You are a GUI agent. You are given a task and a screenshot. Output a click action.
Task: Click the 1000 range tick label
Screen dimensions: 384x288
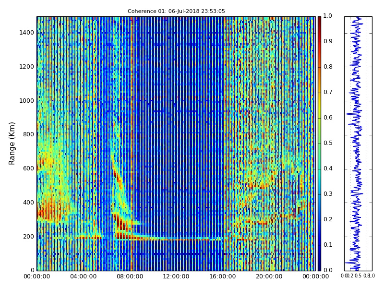coord(27,101)
